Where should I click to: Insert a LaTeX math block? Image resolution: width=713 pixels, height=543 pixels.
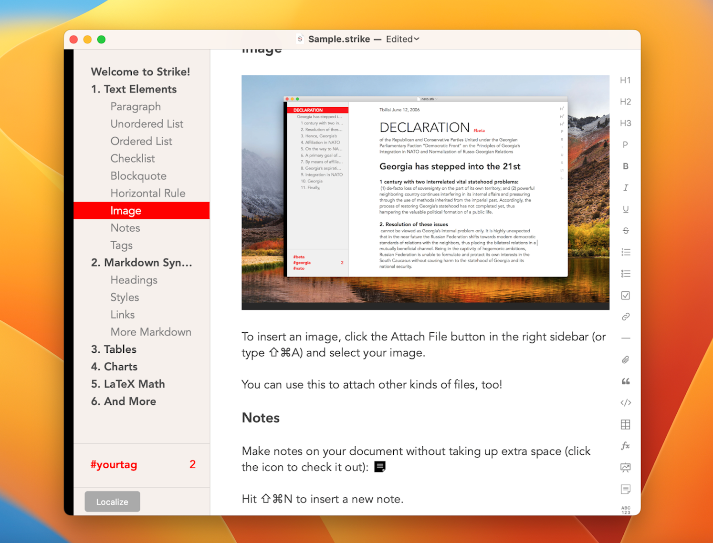(x=625, y=446)
